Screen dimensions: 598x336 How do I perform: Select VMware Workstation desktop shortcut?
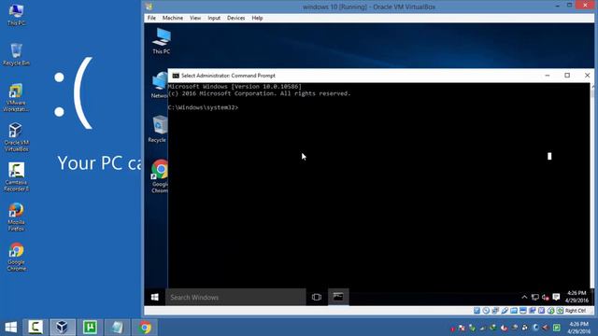(16, 97)
